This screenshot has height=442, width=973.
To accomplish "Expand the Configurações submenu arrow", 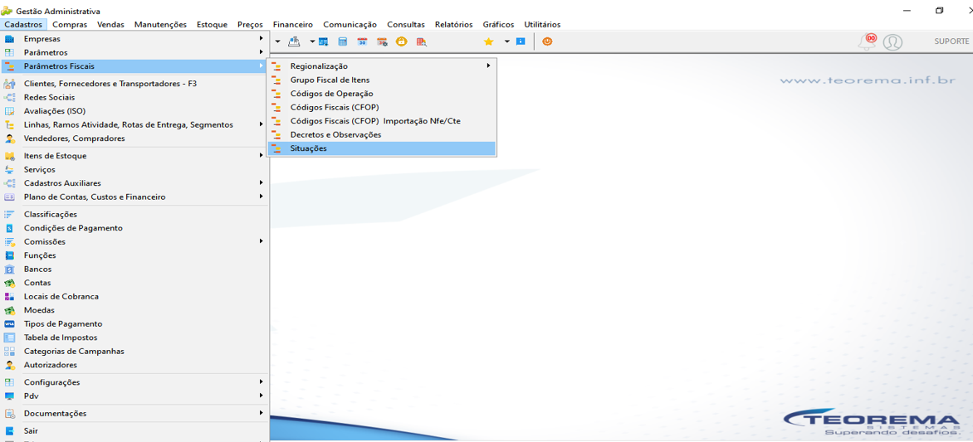I will (x=262, y=381).
